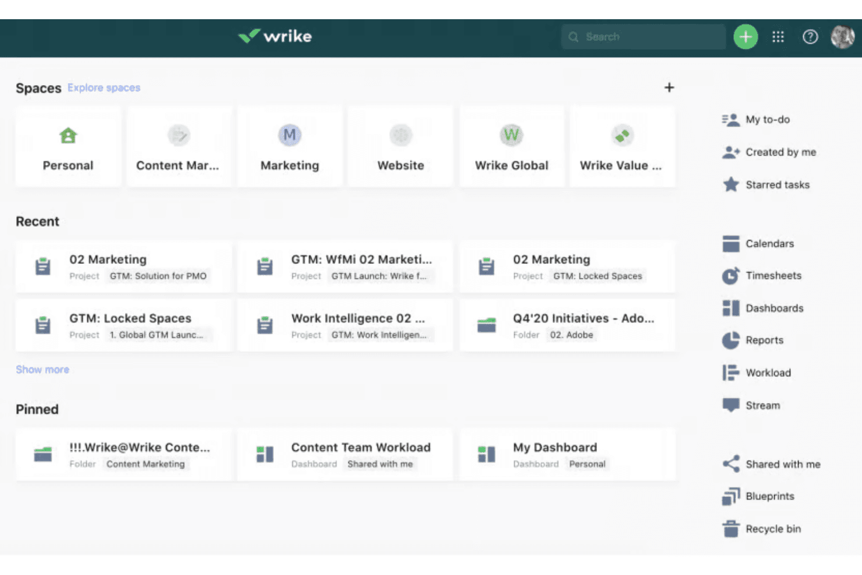Open GTM: WfMi 02 Marketi... project
The width and height of the screenshot is (862, 575).
345,267
